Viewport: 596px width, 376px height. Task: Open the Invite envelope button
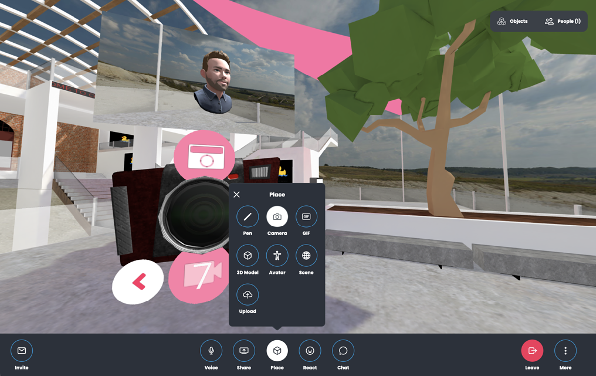(22, 351)
